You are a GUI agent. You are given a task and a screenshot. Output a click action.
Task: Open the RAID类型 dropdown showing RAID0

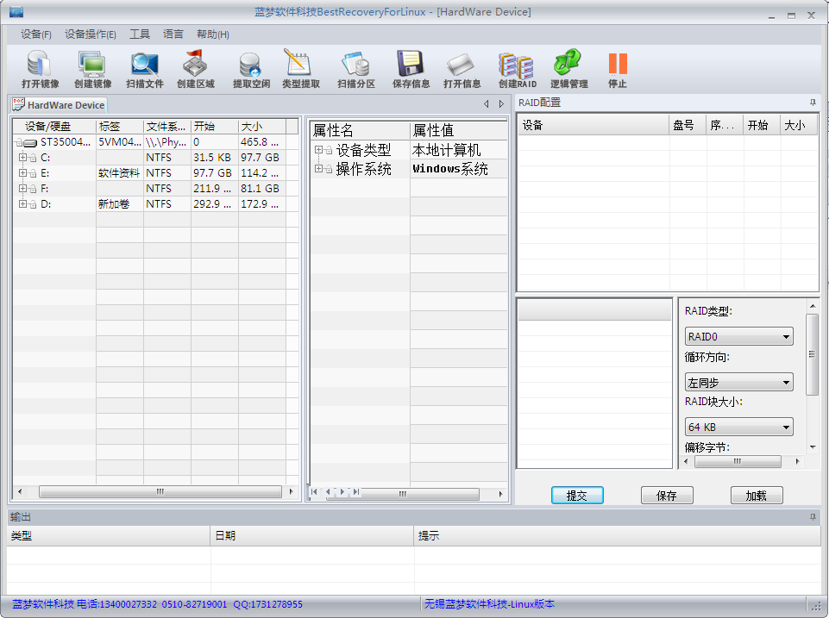tap(738, 337)
